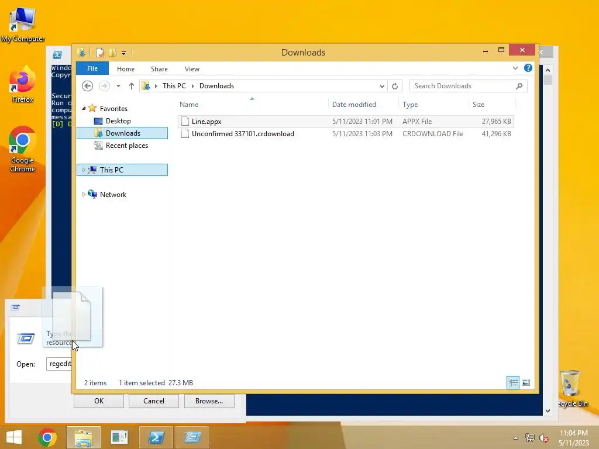The width and height of the screenshot is (599, 449).
Task: Click the Run taskbar button
Action: (x=192, y=437)
